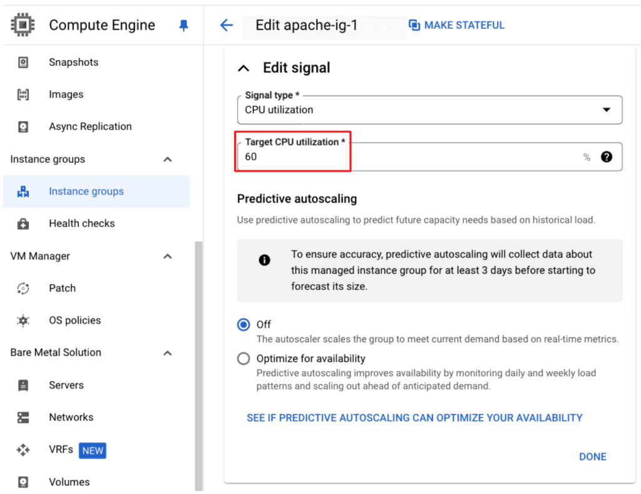The height and width of the screenshot is (494, 641).
Task: Click the info icon in predictive notice
Action: pos(265,260)
